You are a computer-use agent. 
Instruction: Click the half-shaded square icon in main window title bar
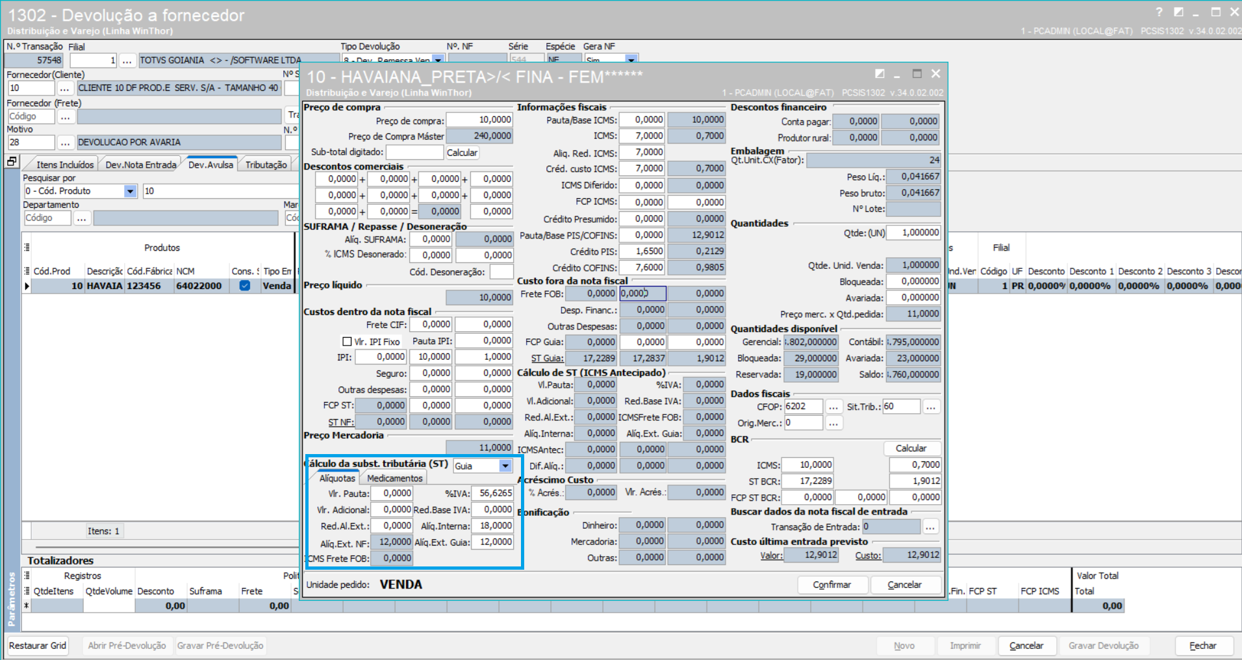tap(1179, 12)
